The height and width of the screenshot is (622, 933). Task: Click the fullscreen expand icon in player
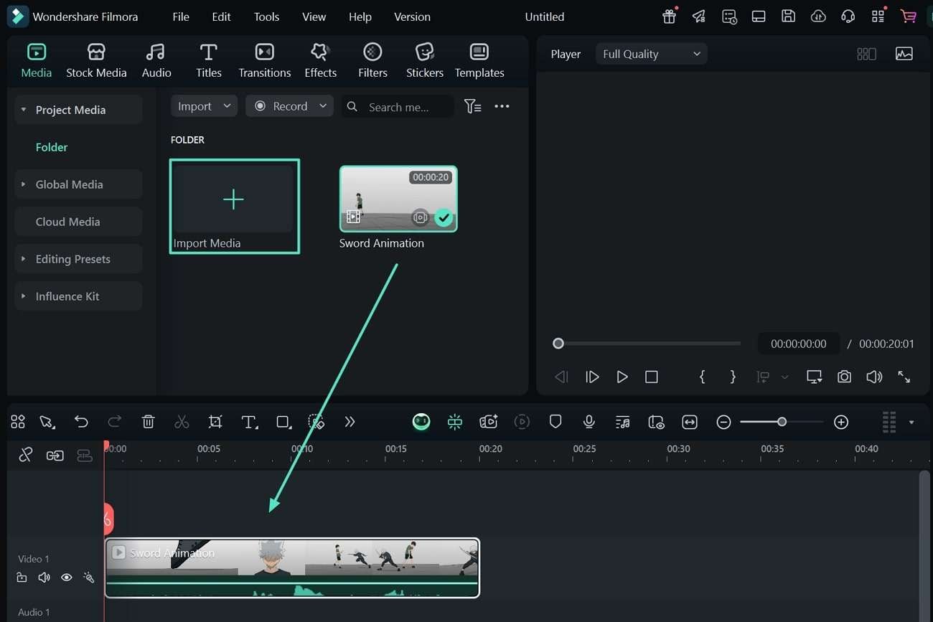tap(904, 377)
